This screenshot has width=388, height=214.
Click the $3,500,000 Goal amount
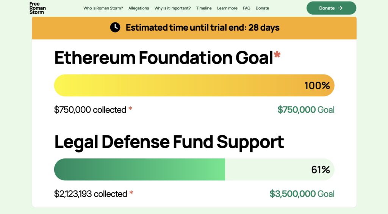[x=302, y=194]
